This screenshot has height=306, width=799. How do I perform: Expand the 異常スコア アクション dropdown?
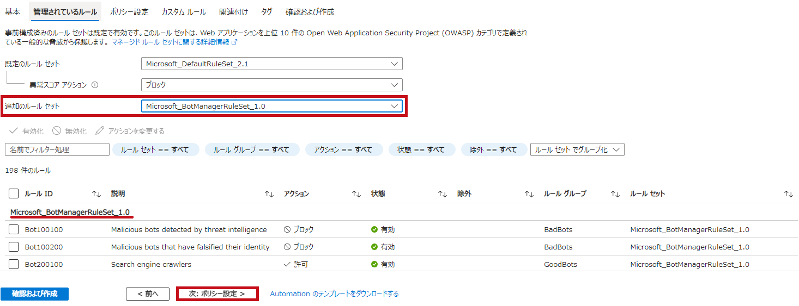[271, 85]
